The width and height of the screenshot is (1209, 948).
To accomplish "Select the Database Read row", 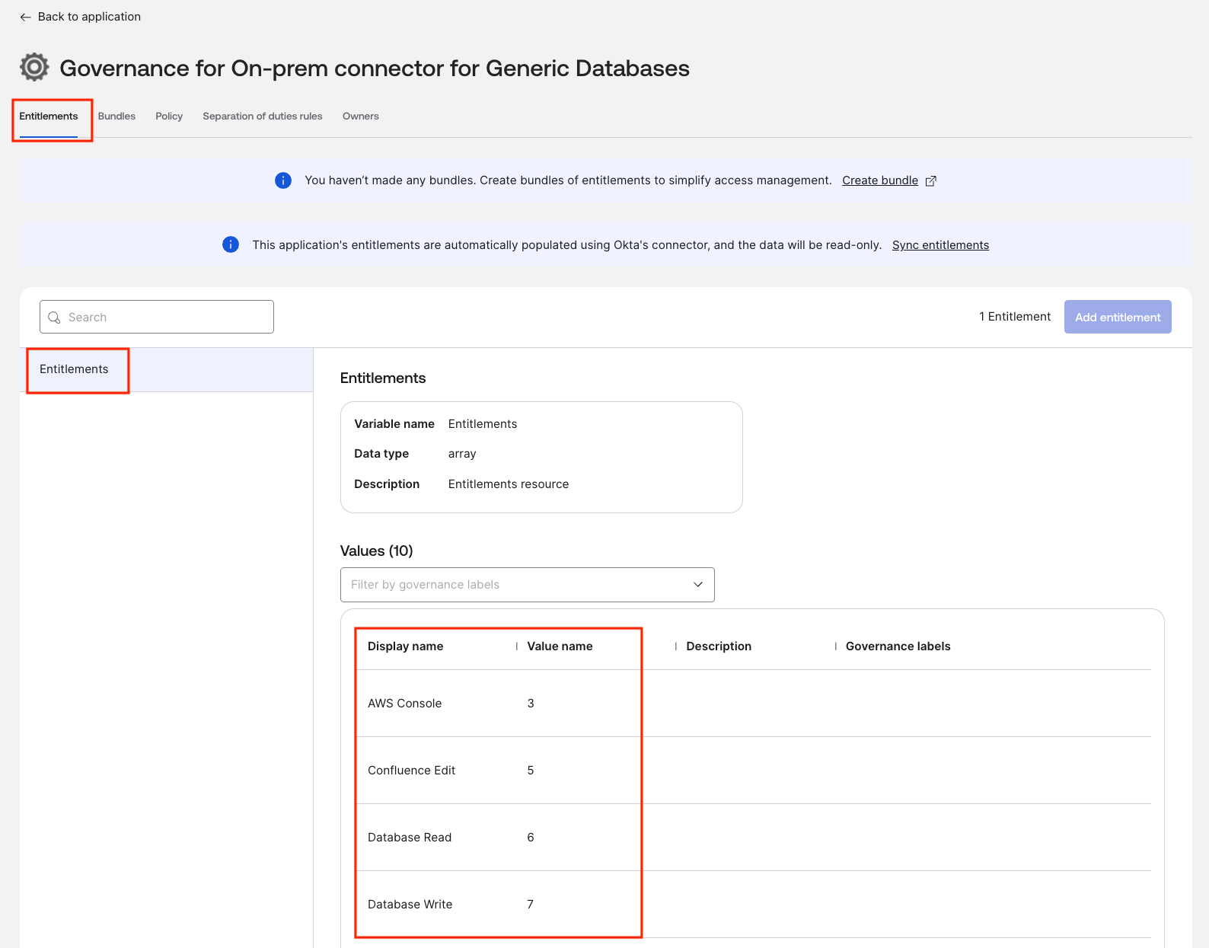I will [x=753, y=838].
